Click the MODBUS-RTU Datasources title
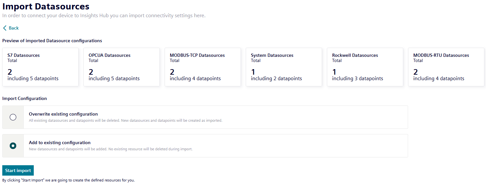The height and width of the screenshot is (186, 486). pyautogui.click(x=441, y=55)
